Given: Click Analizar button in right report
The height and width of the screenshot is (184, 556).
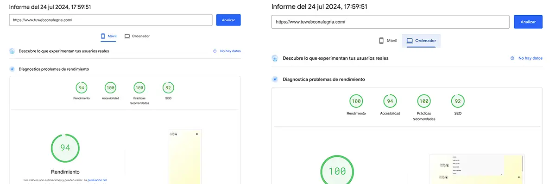Looking at the screenshot, I should tap(528, 22).
